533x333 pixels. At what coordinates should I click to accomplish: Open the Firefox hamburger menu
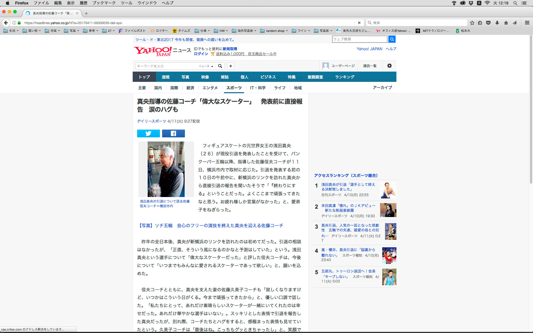527,23
